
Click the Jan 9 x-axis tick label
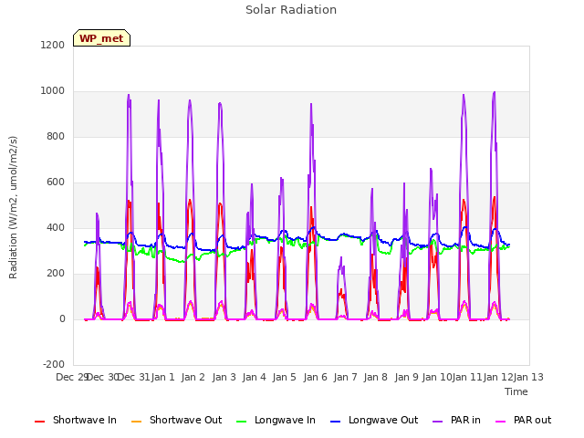[406, 377]
